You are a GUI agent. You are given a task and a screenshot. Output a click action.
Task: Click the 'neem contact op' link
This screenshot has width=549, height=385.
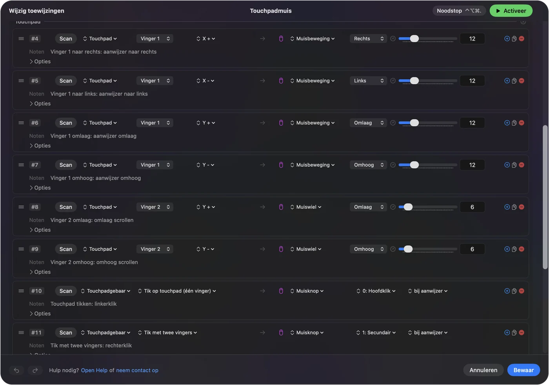137,370
